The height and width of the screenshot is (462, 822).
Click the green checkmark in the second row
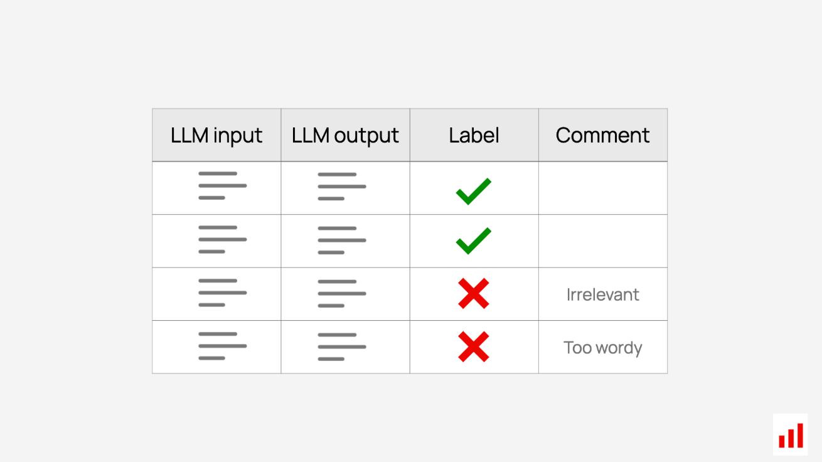coord(473,241)
